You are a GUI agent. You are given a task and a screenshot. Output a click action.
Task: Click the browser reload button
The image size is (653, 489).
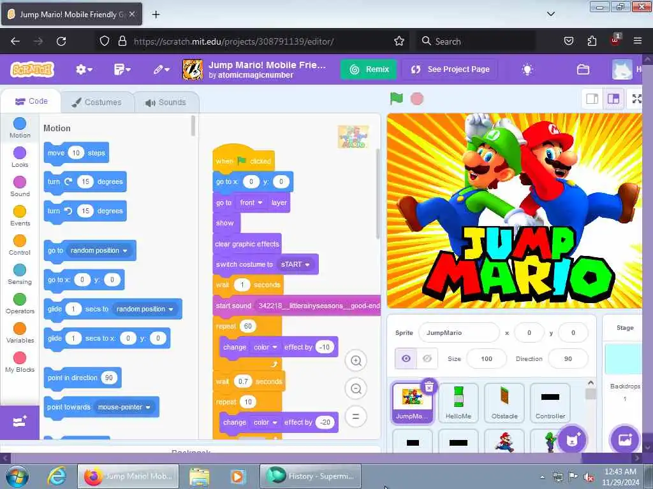tap(61, 41)
